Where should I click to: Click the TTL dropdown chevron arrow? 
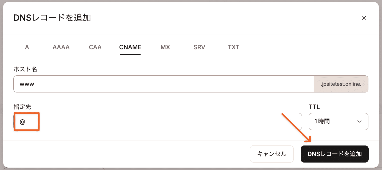pos(359,122)
